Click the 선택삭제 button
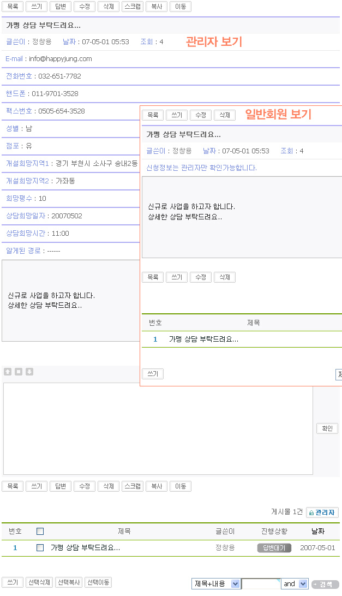 pyautogui.click(x=39, y=582)
